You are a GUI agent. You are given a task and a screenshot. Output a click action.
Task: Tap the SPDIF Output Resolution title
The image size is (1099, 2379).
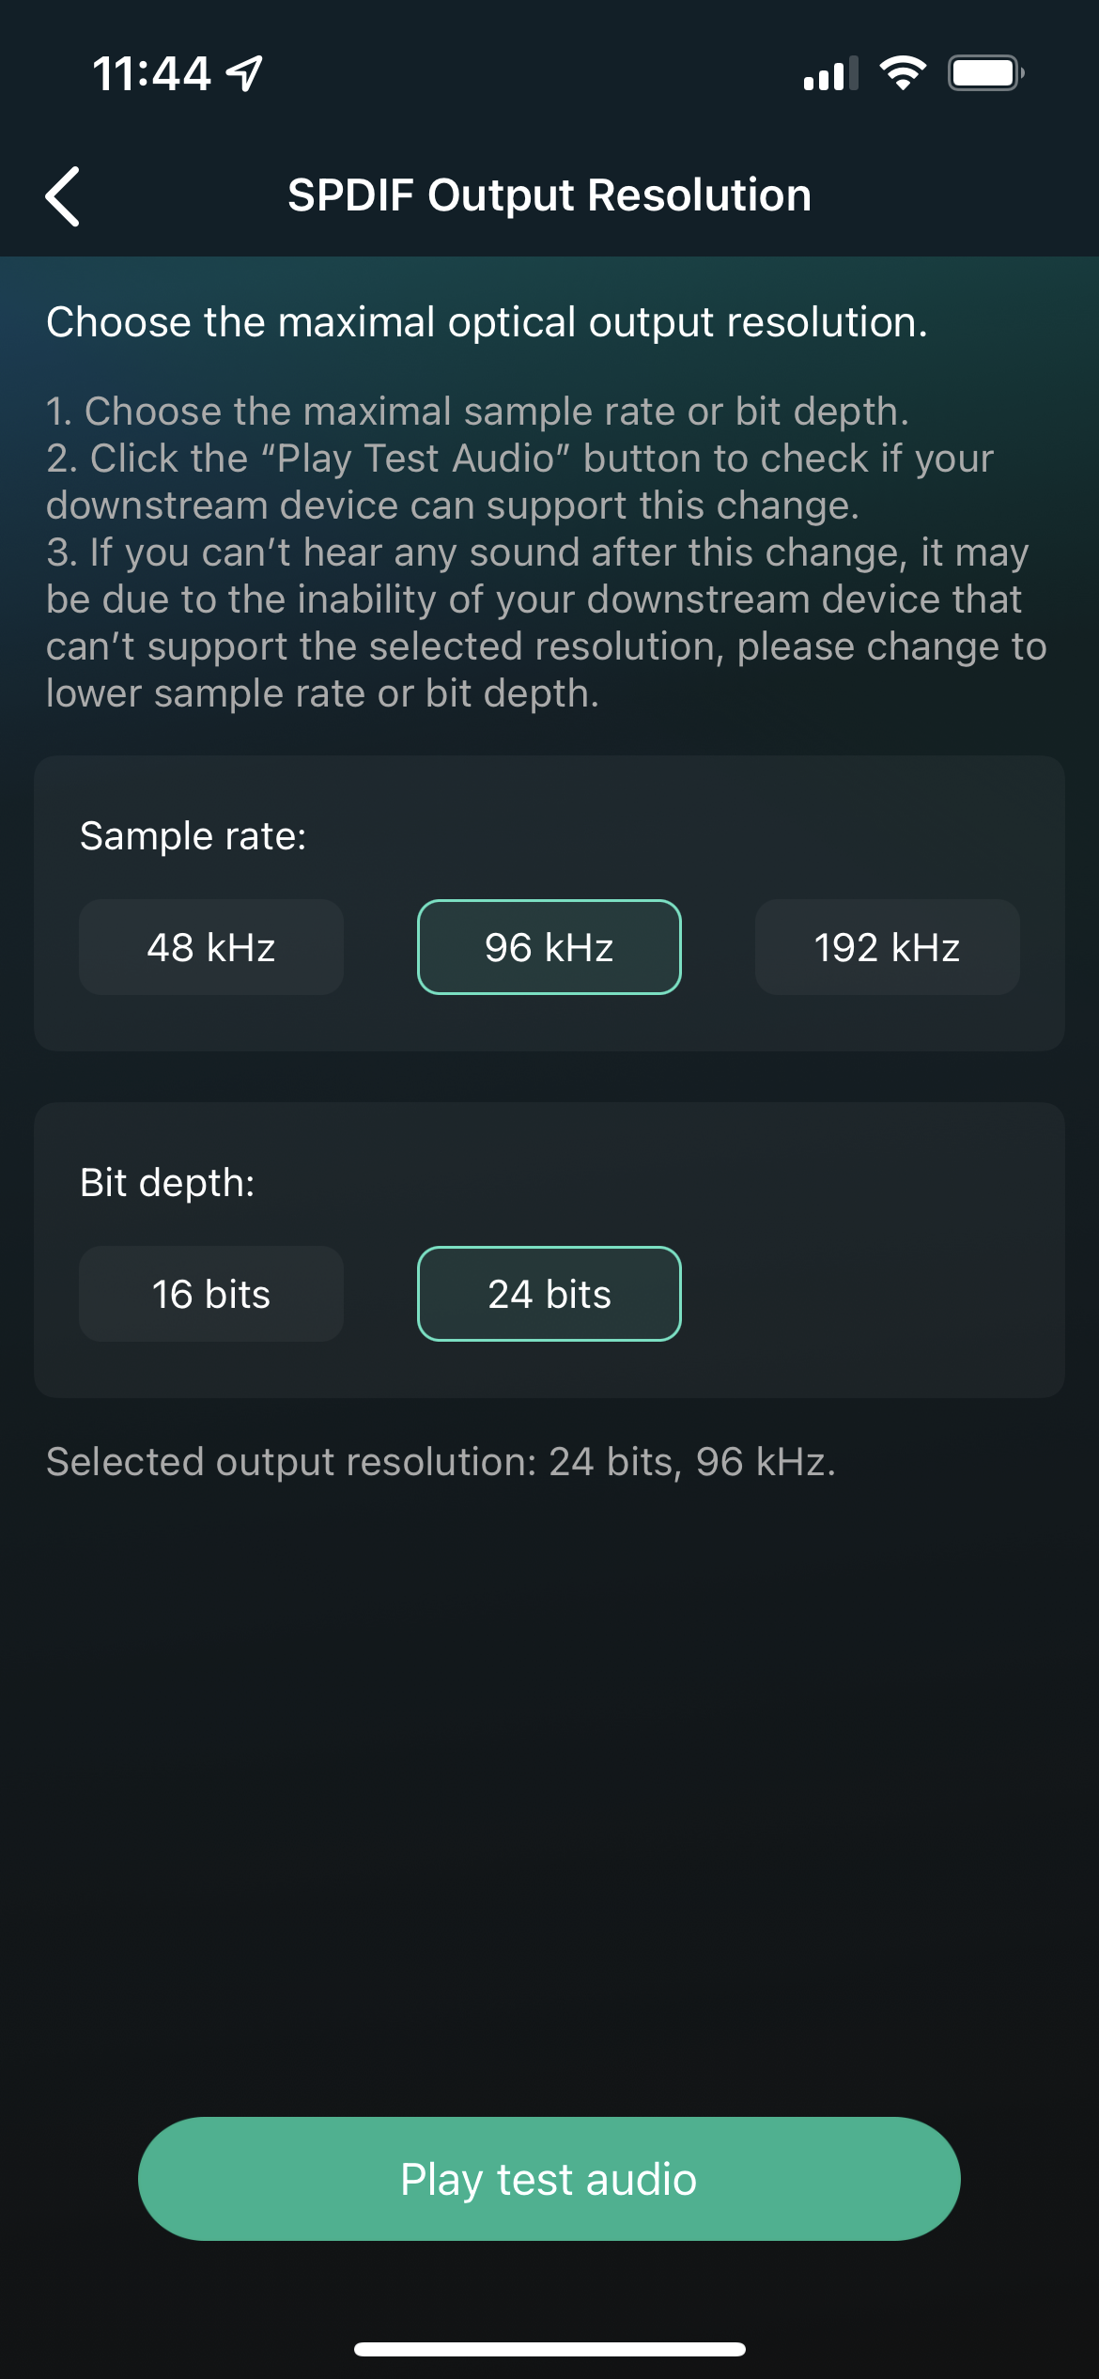549,195
